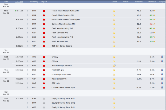This screenshot has width=166, height=110.
Task: Open detail folder for Unemployment Claims
Action: point(114,74)
